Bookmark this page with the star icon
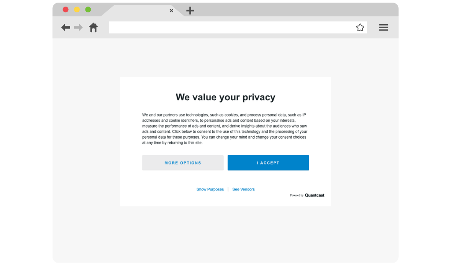The image size is (451, 267). (360, 28)
